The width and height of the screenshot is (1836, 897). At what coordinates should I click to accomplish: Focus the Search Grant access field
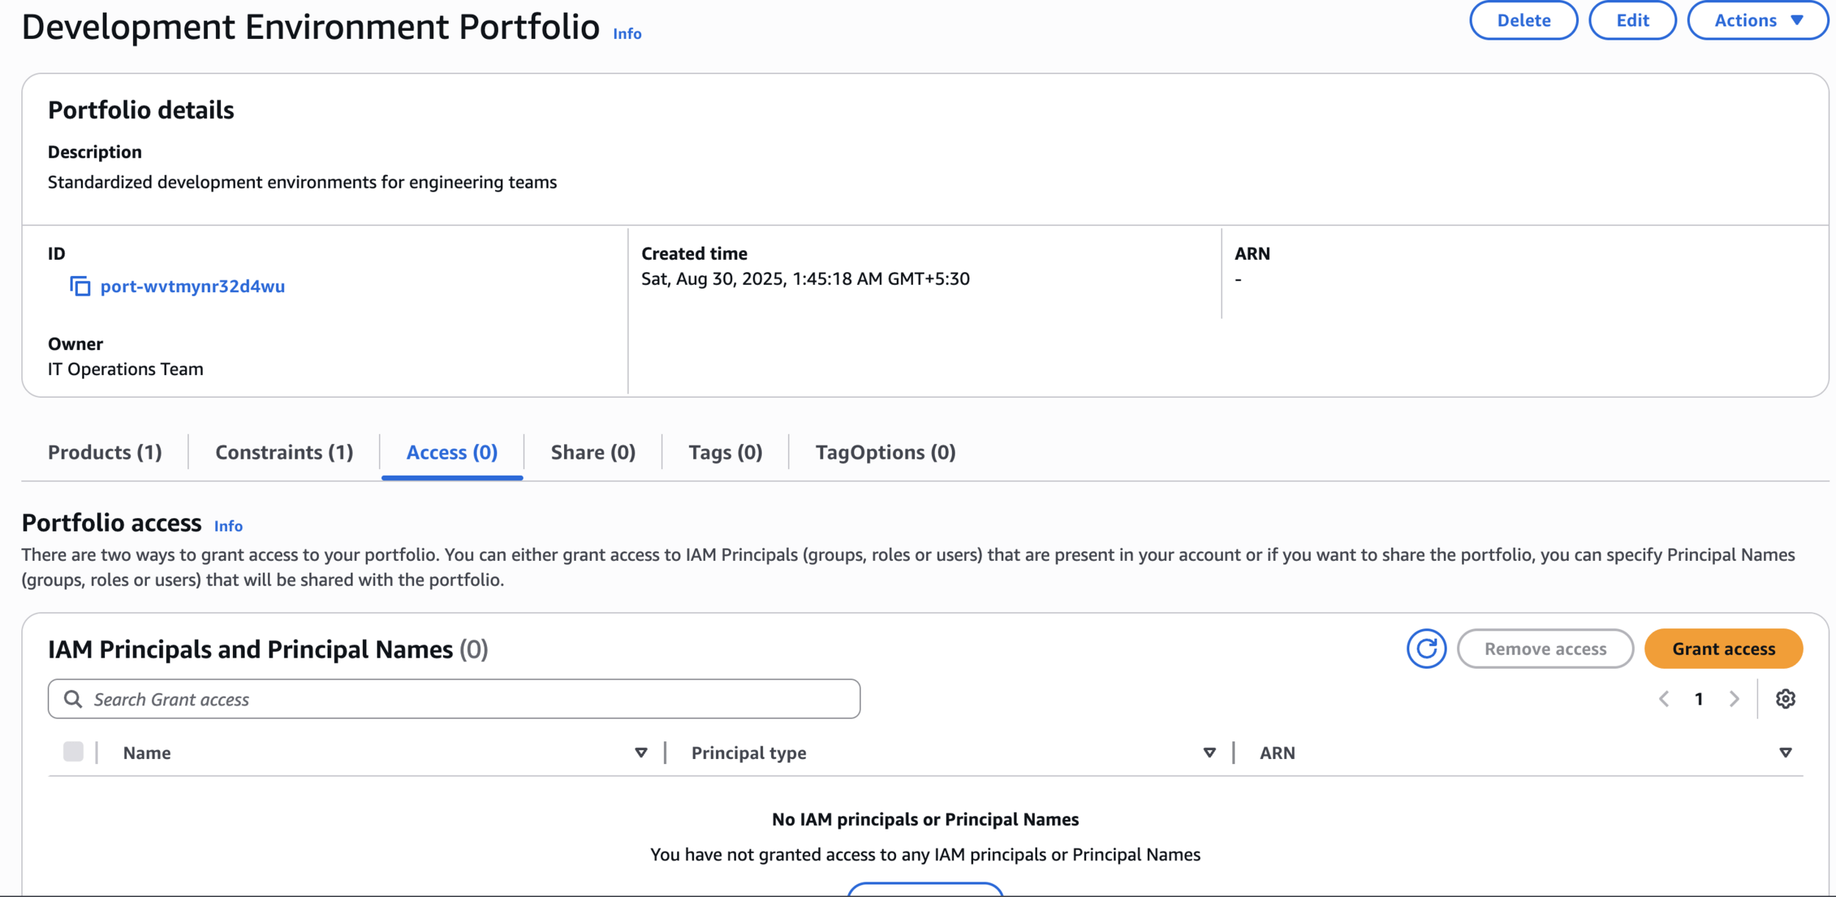pos(470,699)
